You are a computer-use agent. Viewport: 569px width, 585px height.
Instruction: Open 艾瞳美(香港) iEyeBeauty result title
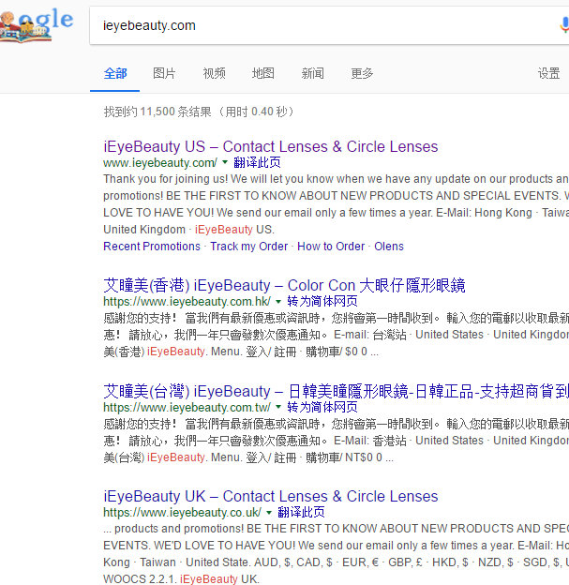pos(284,285)
